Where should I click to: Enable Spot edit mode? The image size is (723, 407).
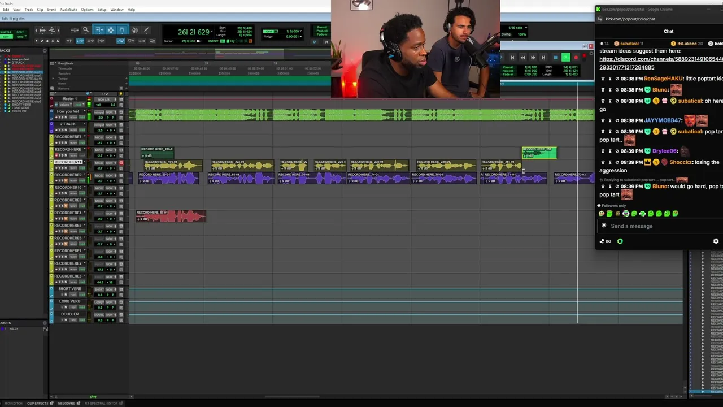tap(20, 32)
